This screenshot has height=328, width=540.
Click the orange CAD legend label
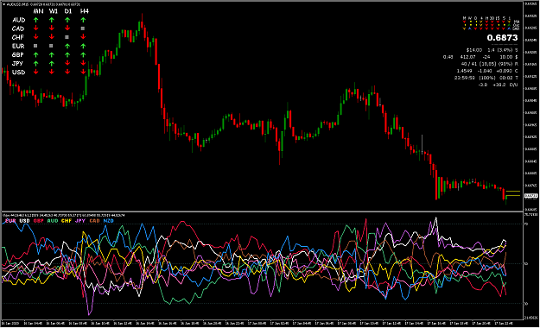pyautogui.click(x=94, y=221)
